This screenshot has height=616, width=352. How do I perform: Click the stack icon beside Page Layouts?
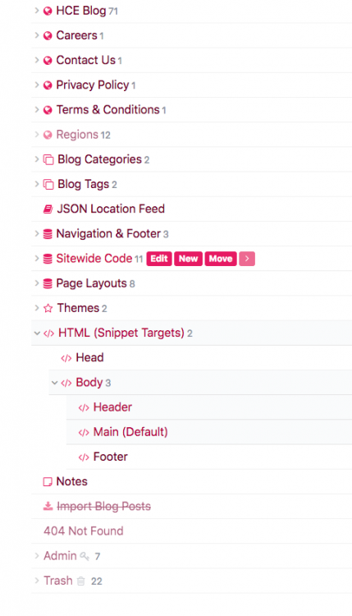click(48, 283)
